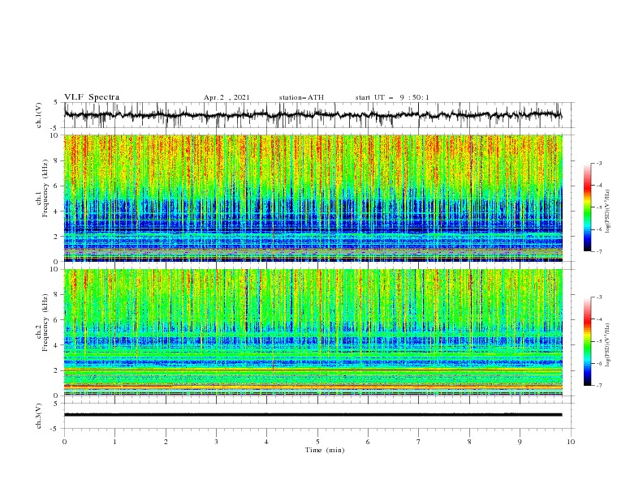Screen dimensions: 643x496
Task: Click the "VLF Spectra" title text
Action: click(x=92, y=97)
